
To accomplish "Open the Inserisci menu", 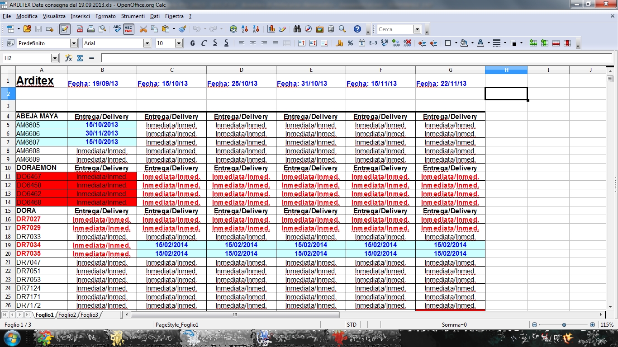I will click(81, 16).
